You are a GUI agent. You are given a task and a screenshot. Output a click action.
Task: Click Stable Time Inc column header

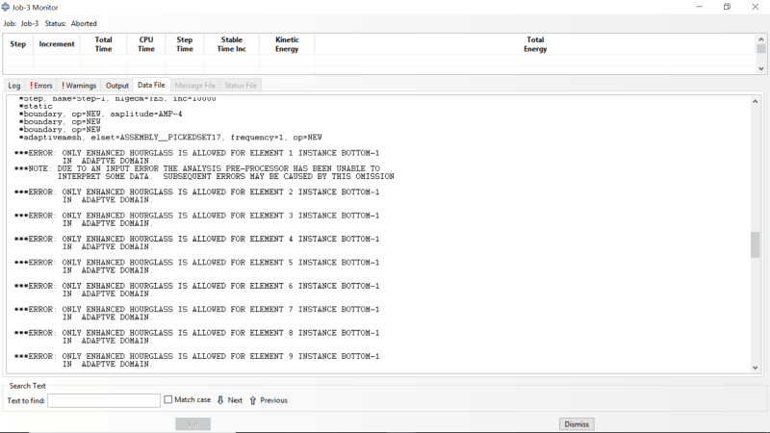pos(231,44)
